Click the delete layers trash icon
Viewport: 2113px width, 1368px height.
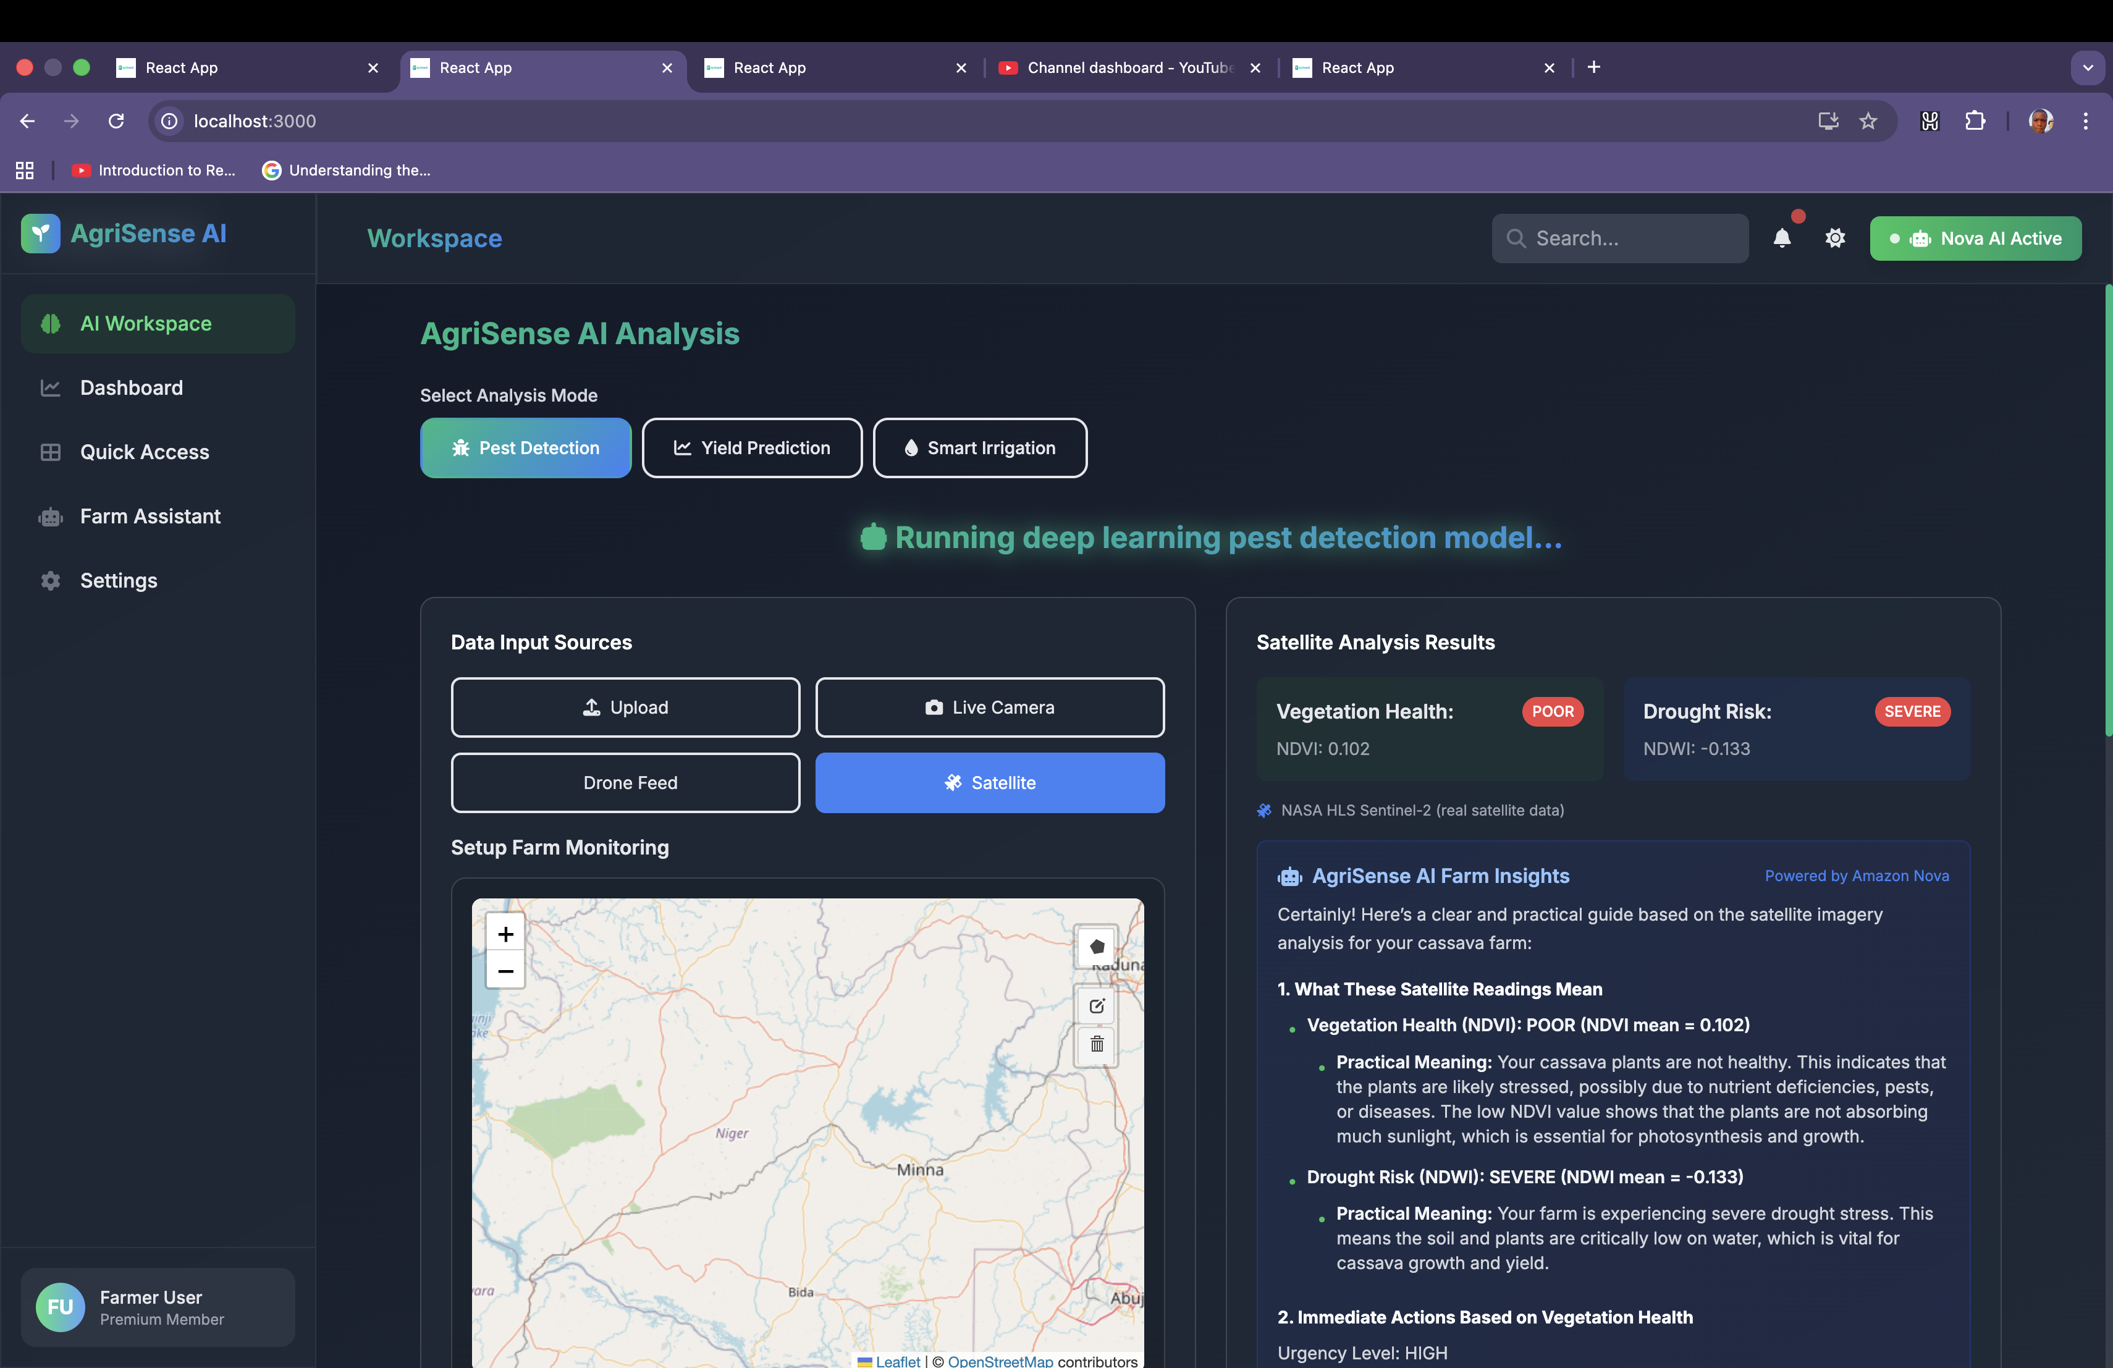[x=1097, y=1044]
